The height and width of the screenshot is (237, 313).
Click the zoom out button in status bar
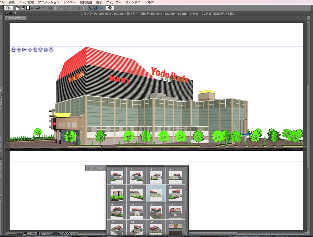click(29, 234)
